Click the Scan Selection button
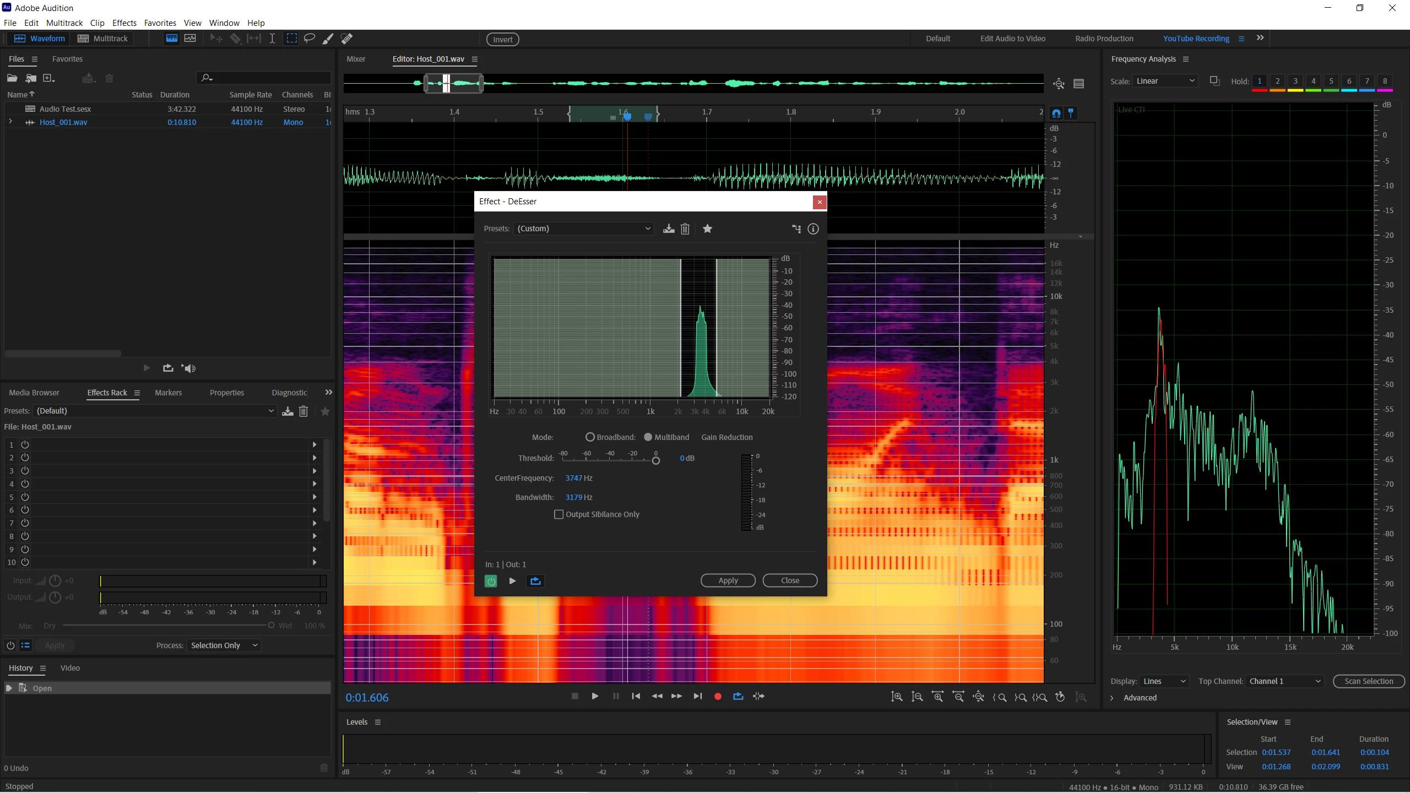 1368,681
